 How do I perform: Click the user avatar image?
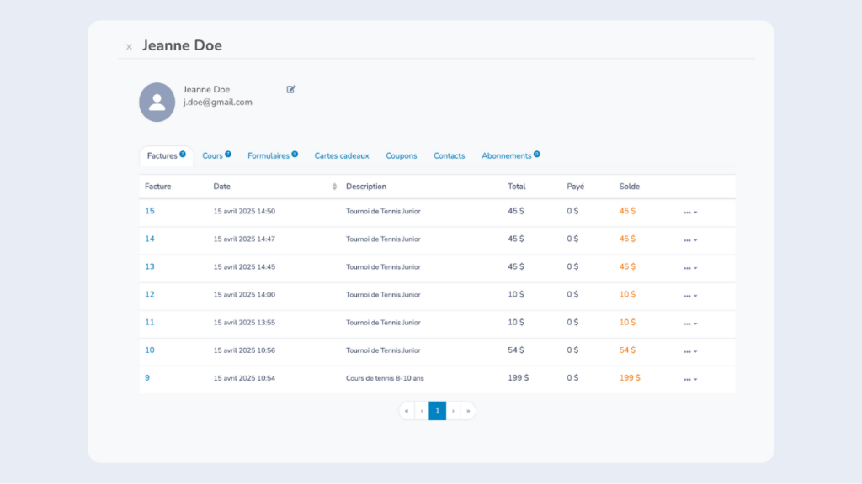click(157, 102)
